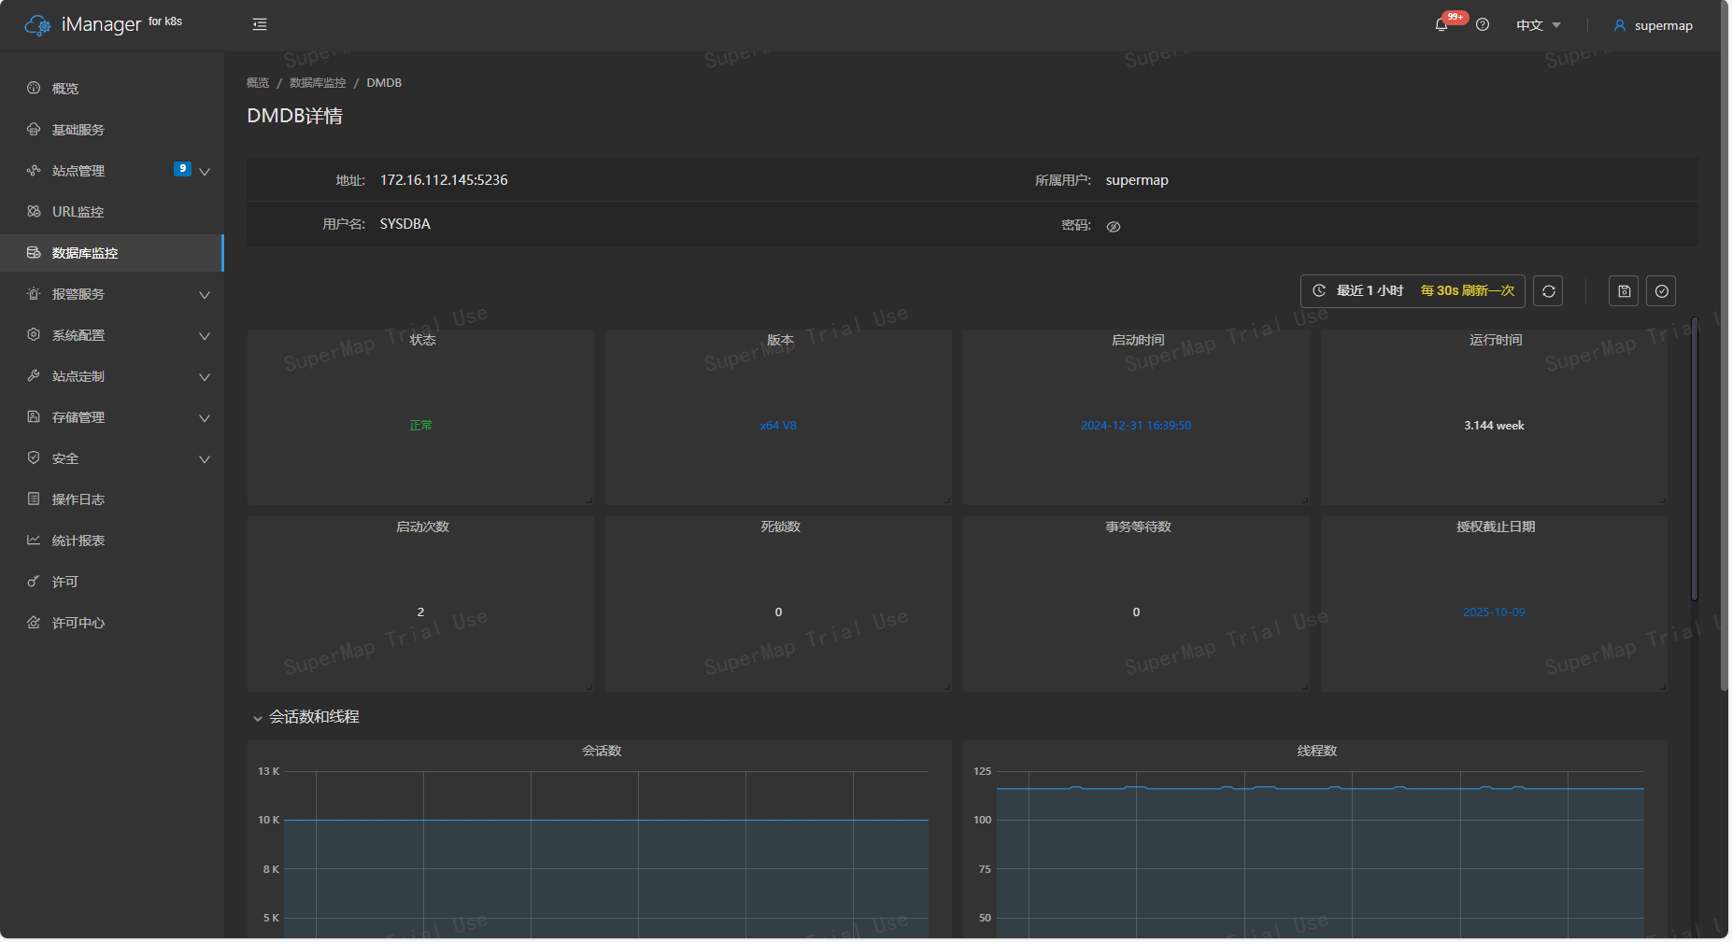The image size is (1732, 942).
Task: Click the refresh icon next to the time range
Action: tap(1548, 290)
